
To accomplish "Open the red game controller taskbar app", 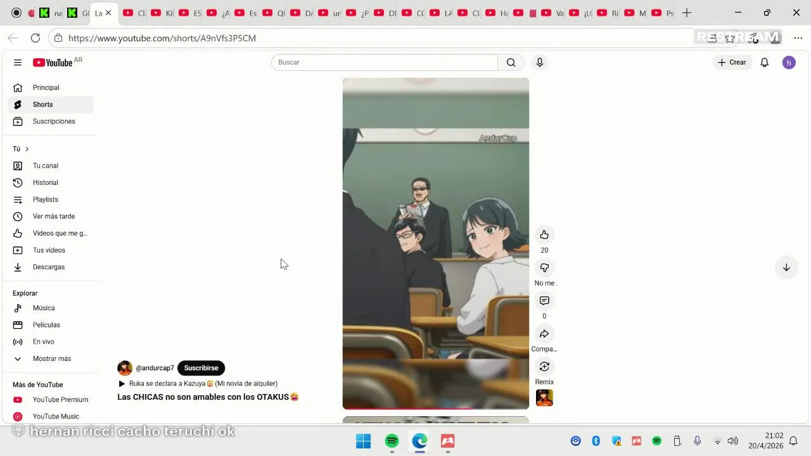I will pos(447,441).
